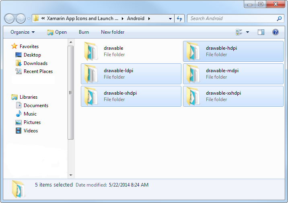This screenshot has width=288, height=203.
Task: Click the Open toolbar button
Action: [57, 32]
